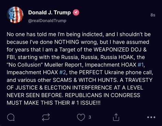Screen dimensions: 162x126
Task: Open the flag-themed profile avatar
Action: pyautogui.click(x=15, y=15)
